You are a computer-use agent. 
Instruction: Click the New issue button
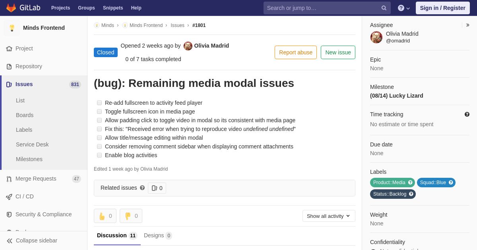coord(338,52)
